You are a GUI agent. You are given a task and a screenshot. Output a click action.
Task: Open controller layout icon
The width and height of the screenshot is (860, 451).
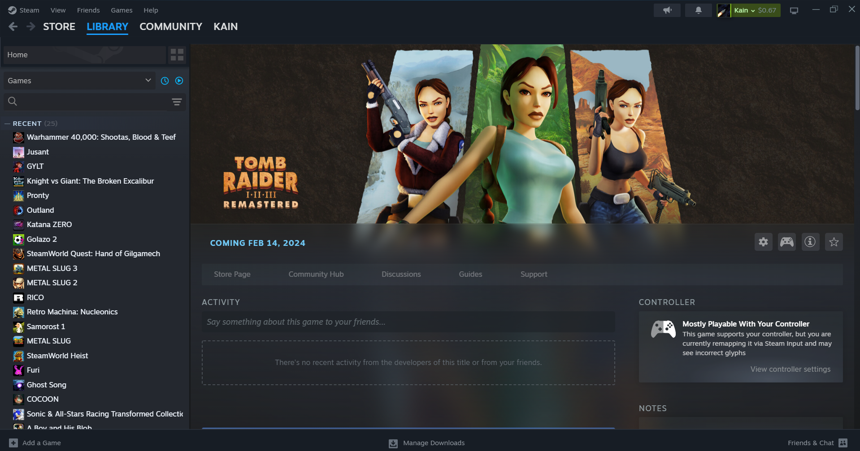787,242
